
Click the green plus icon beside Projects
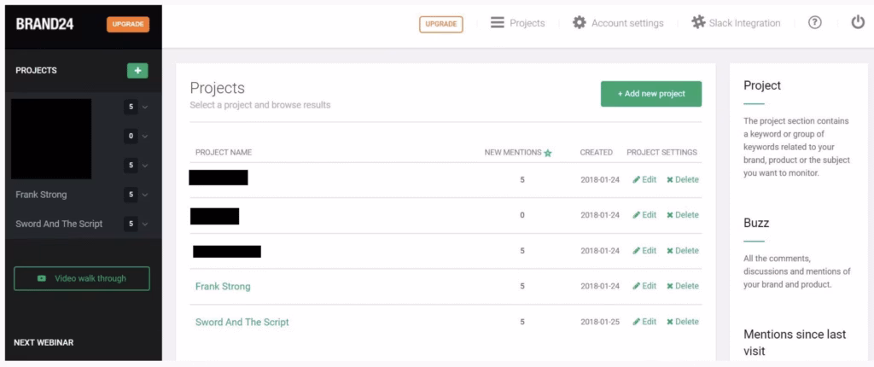[x=137, y=71]
